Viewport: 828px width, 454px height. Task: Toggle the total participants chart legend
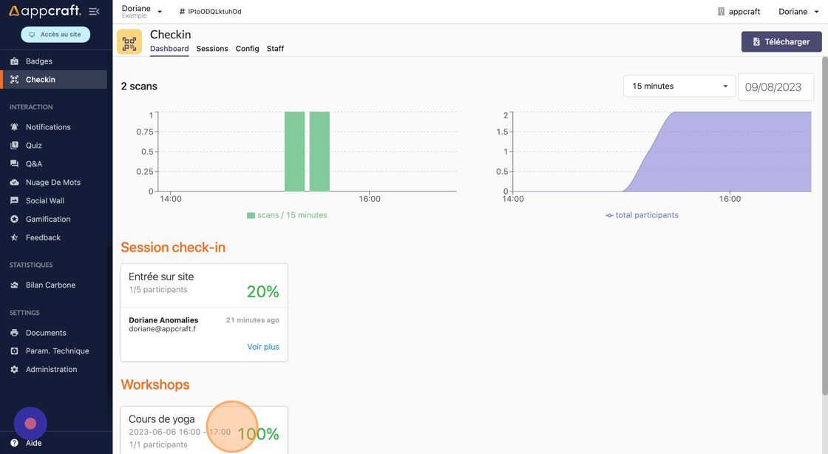[x=642, y=215]
